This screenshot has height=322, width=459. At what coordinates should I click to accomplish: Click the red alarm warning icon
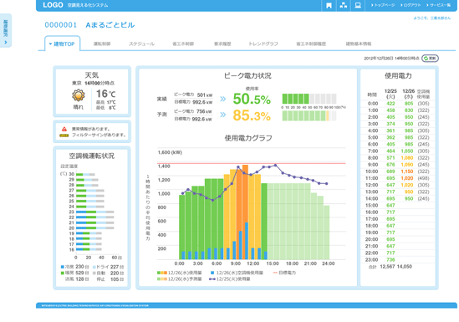(x=64, y=129)
